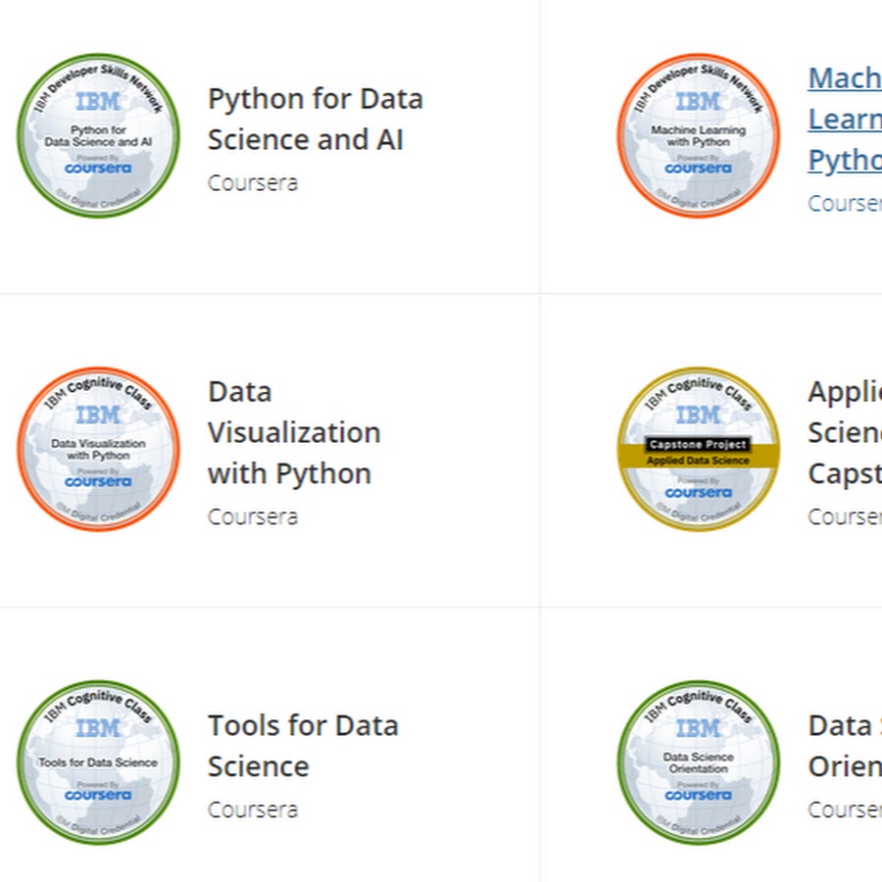The width and height of the screenshot is (882, 882).
Task: Click the 'Python for Data Science and AI' title
Action: point(315,119)
